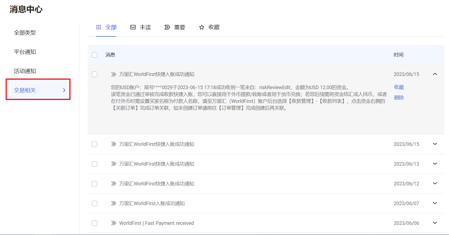Collapse the expanded 2023/06/15 message

tap(435, 74)
